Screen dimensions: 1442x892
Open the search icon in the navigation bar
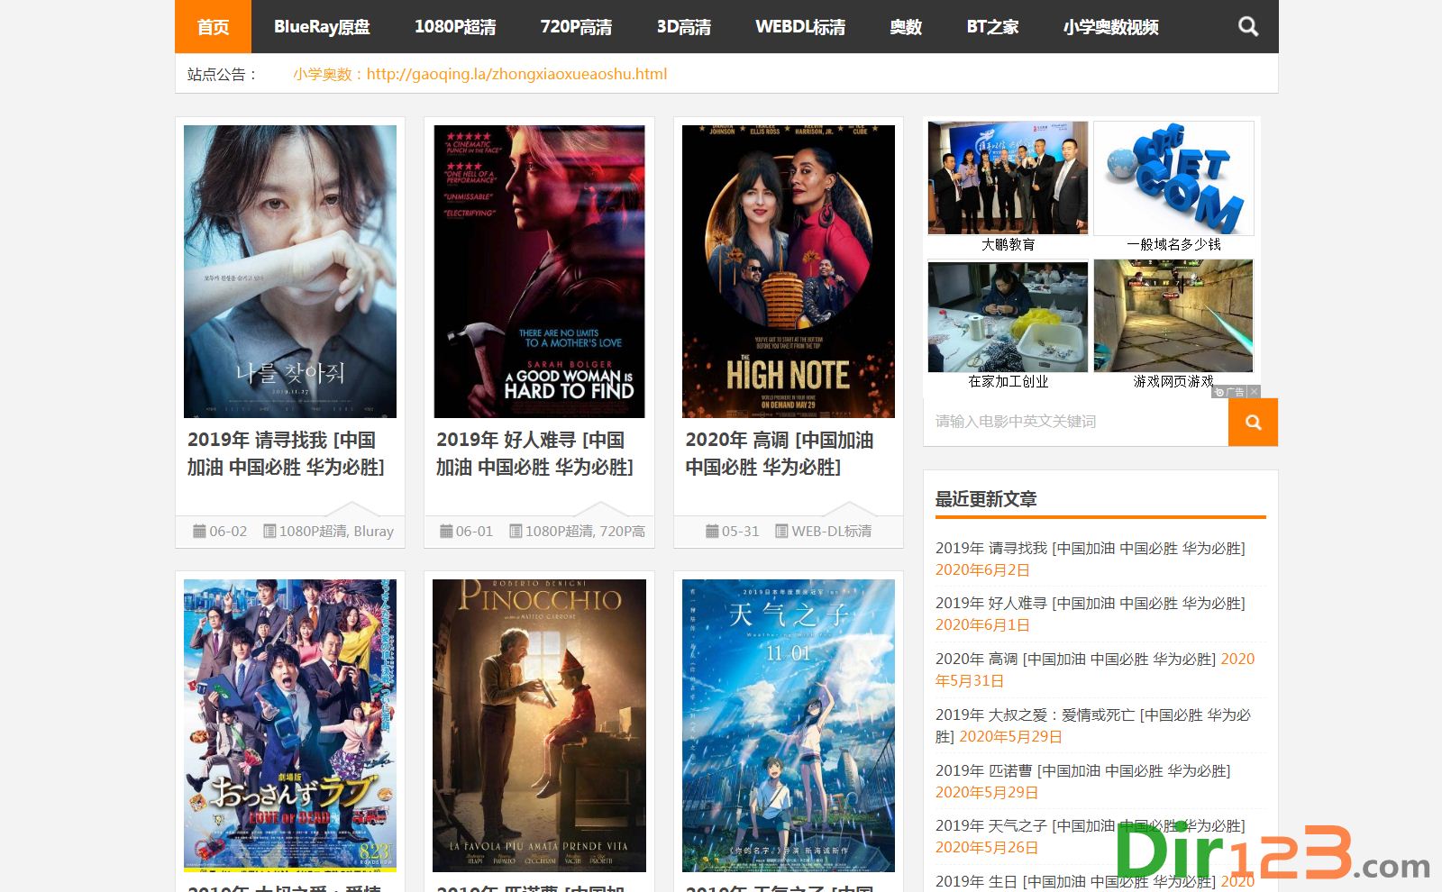pyautogui.click(x=1247, y=26)
